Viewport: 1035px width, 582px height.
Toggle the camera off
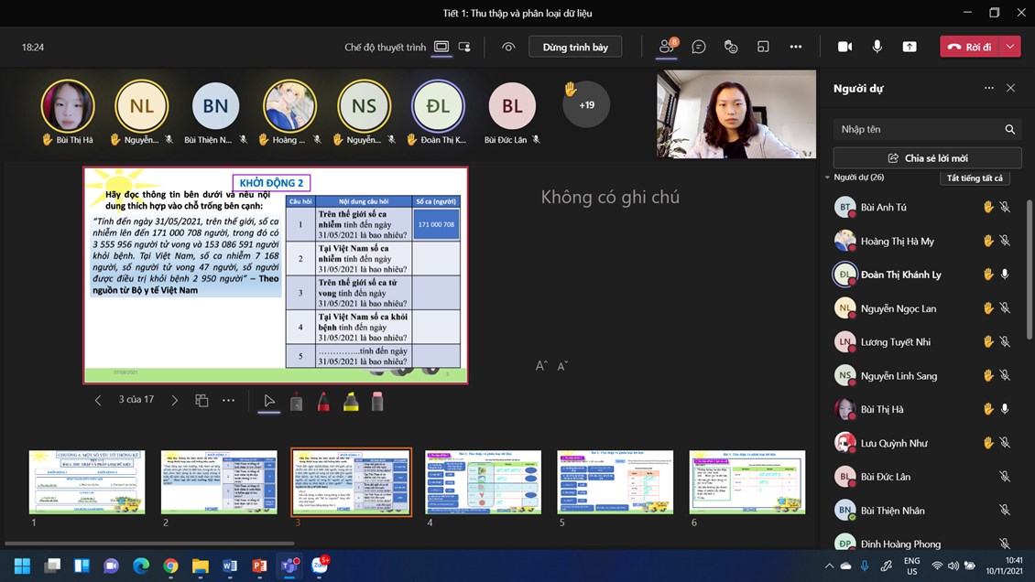click(844, 47)
